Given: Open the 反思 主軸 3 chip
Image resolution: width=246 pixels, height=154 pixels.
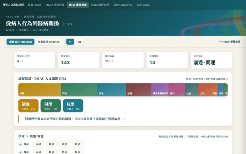Looking at the screenshot, I should 73,106.
